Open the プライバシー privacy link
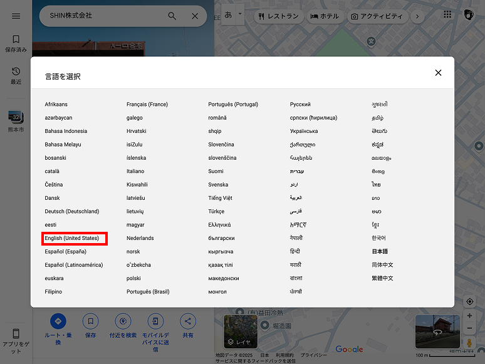 click(x=313, y=355)
